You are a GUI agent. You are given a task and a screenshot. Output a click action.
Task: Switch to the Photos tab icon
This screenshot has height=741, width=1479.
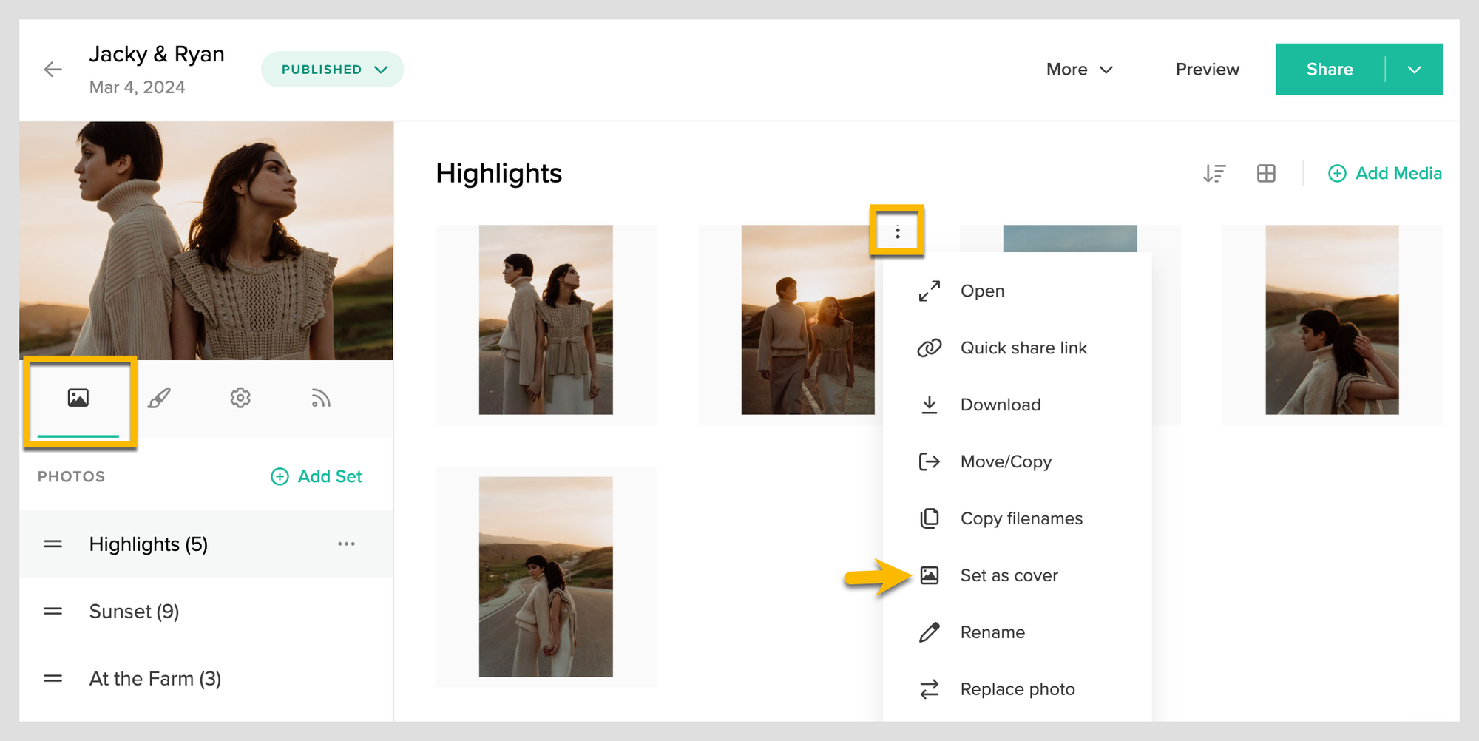[x=78, y=398]
